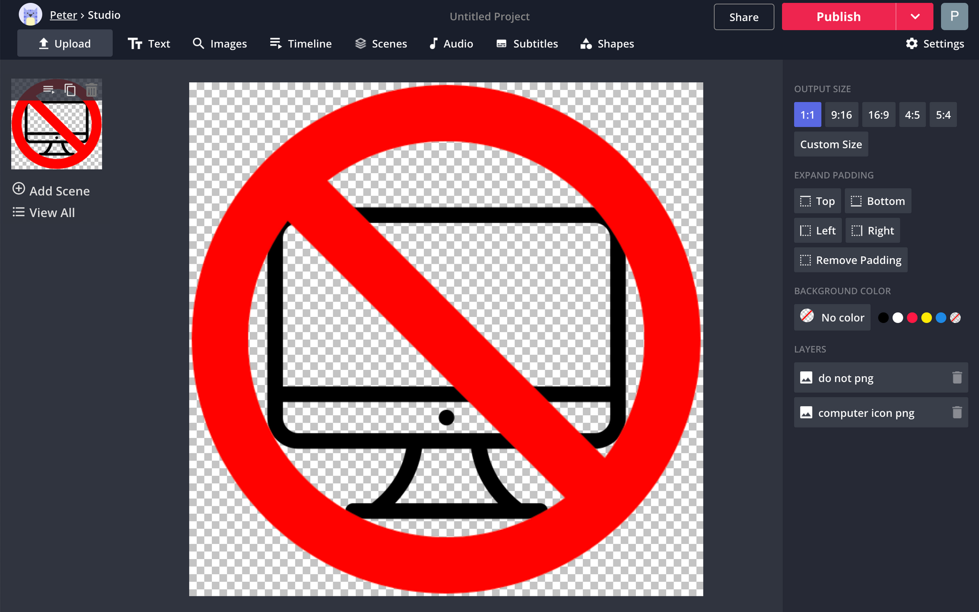
Task: Expand the Publish dropdown arrow
Action: pos(915,17)
